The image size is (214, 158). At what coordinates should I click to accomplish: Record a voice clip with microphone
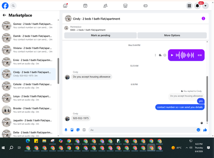[x=66, y=130]
